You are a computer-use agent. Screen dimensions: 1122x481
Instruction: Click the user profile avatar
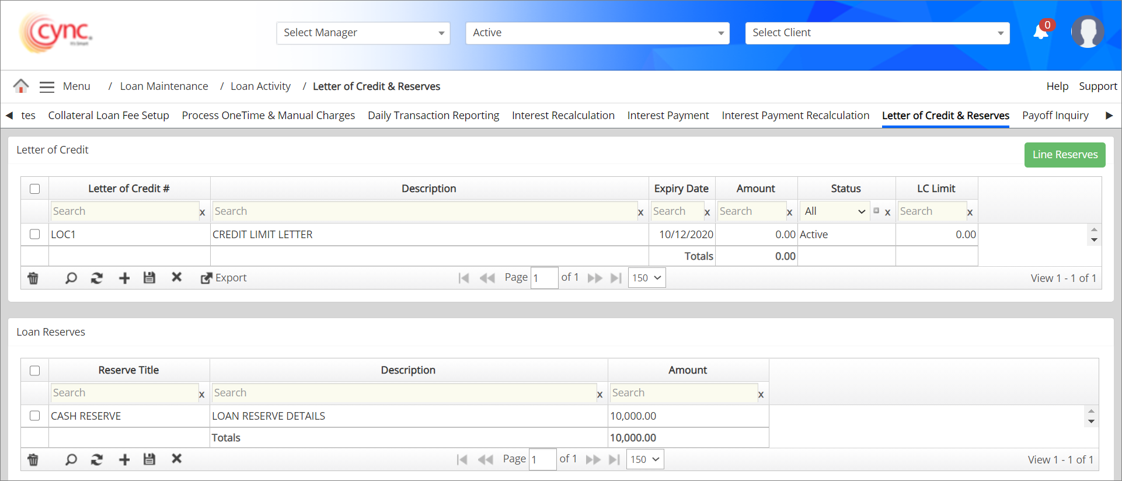click(x=1087, y=32)
